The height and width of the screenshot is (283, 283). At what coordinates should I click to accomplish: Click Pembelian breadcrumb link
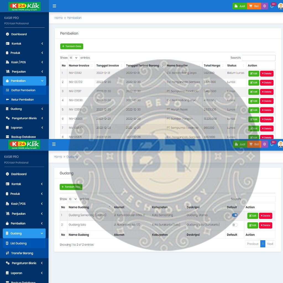click(x=74, y=18)
